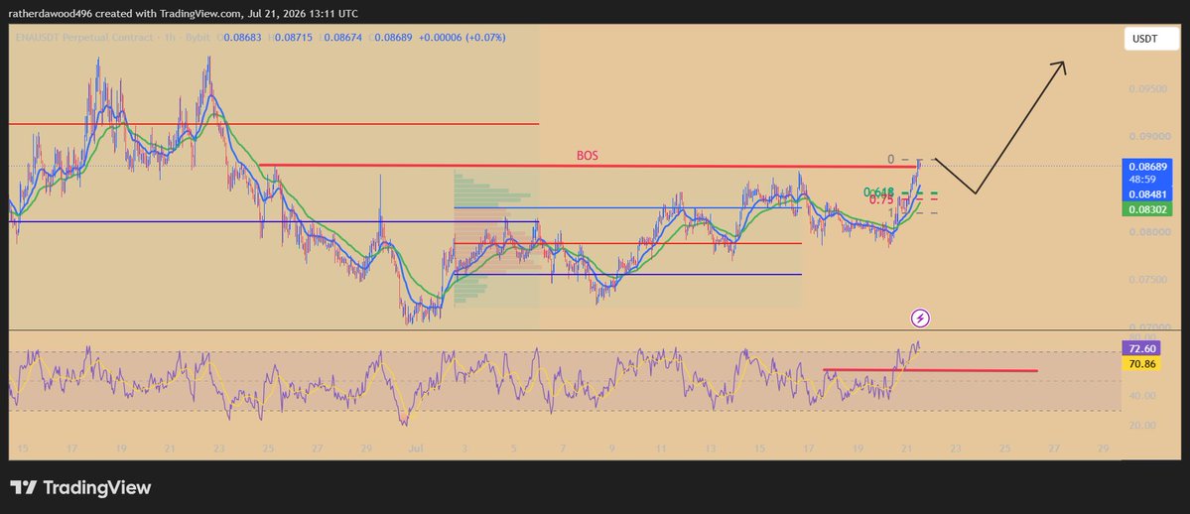The image size is (1190, 514).
Task: Select the red trend line in RSI pane
Action: (x=930, y=370)
